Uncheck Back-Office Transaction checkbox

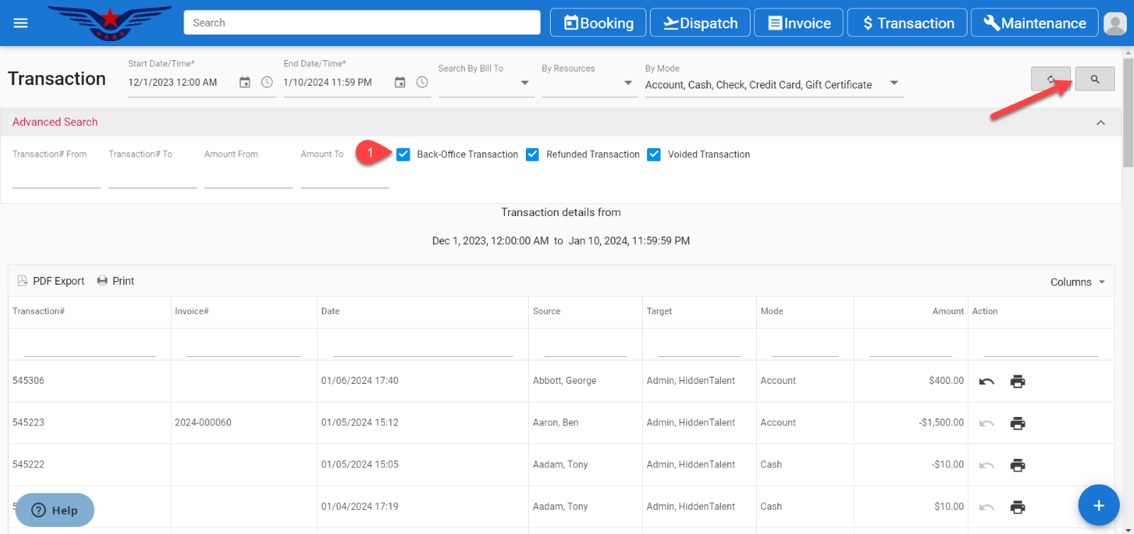[x=403, y=154]
